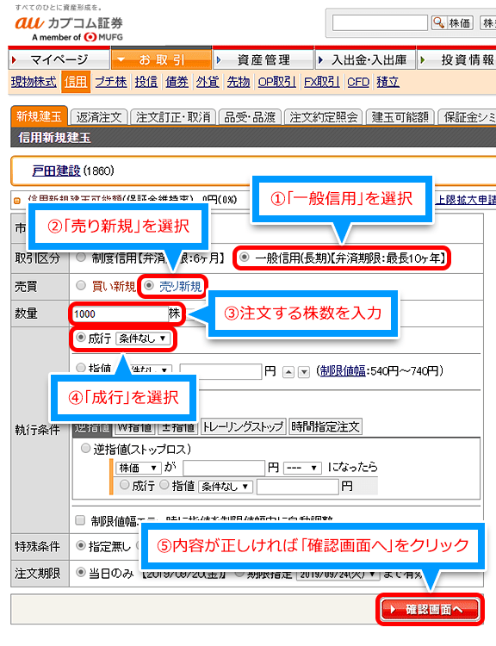This screenshot has width=496, height=646.
Task: Click the limit price up arrow stepper
Action: coord(288,372)
